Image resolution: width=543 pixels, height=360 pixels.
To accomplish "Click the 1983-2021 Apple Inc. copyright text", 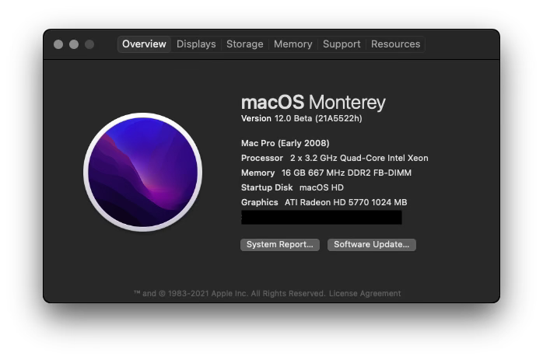I will click(x=229, y=294).
